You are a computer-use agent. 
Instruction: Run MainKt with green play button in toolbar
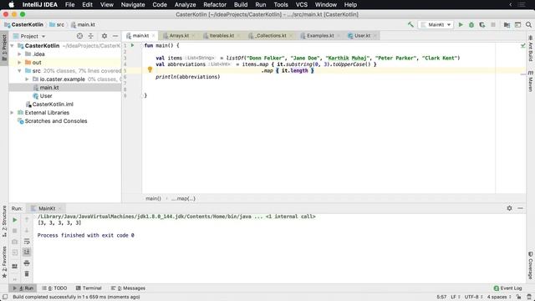click(x=461, y=24)
